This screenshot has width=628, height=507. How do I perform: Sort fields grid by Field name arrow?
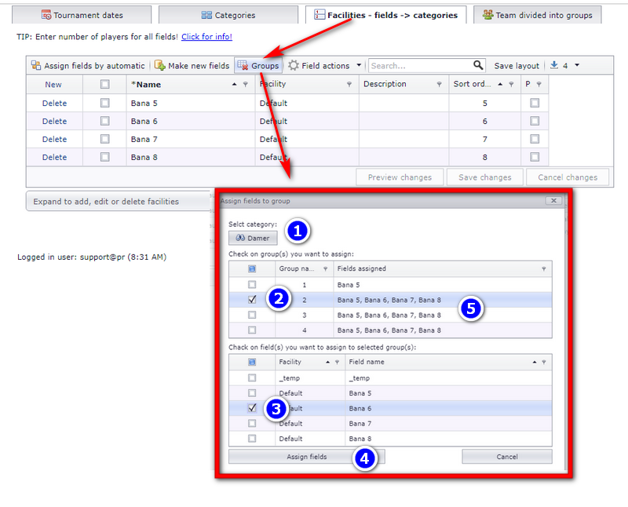pyautogui.click(x=535, y=362)
